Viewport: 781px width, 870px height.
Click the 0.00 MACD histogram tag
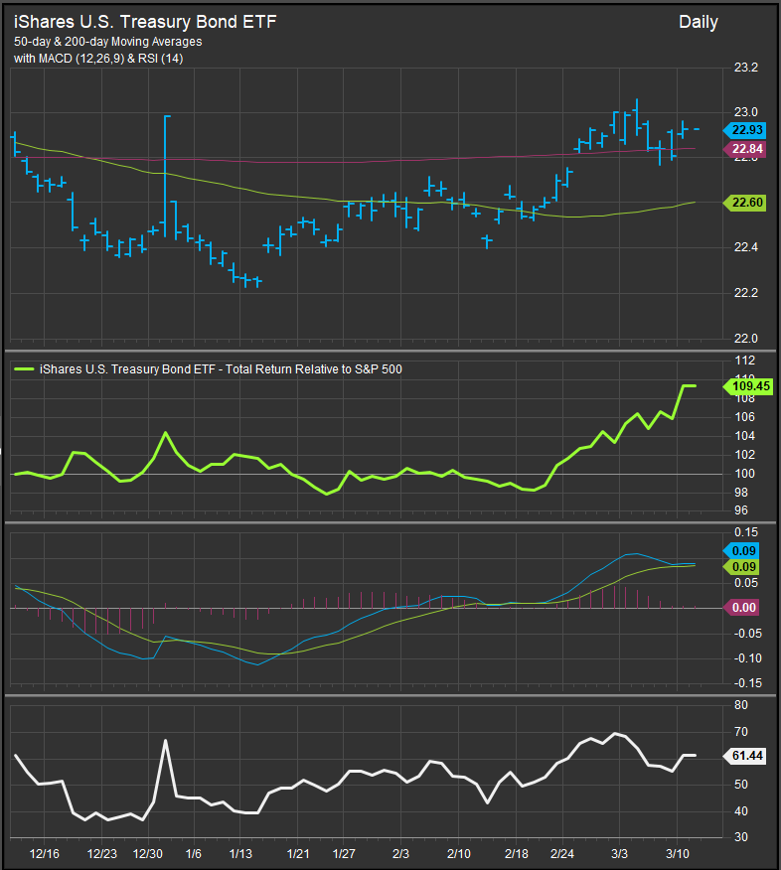[x=741, y=608]
